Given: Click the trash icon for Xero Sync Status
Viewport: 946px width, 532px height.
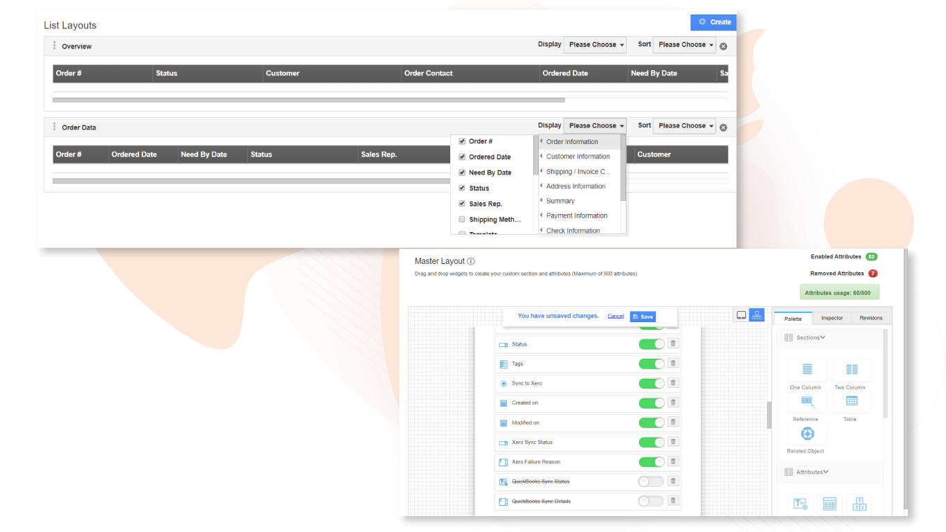Looking at the screenshot, I should [673, 442].
